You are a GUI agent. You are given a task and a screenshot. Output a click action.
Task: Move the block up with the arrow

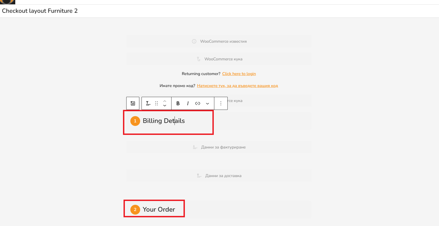click(x=165, y=101)
